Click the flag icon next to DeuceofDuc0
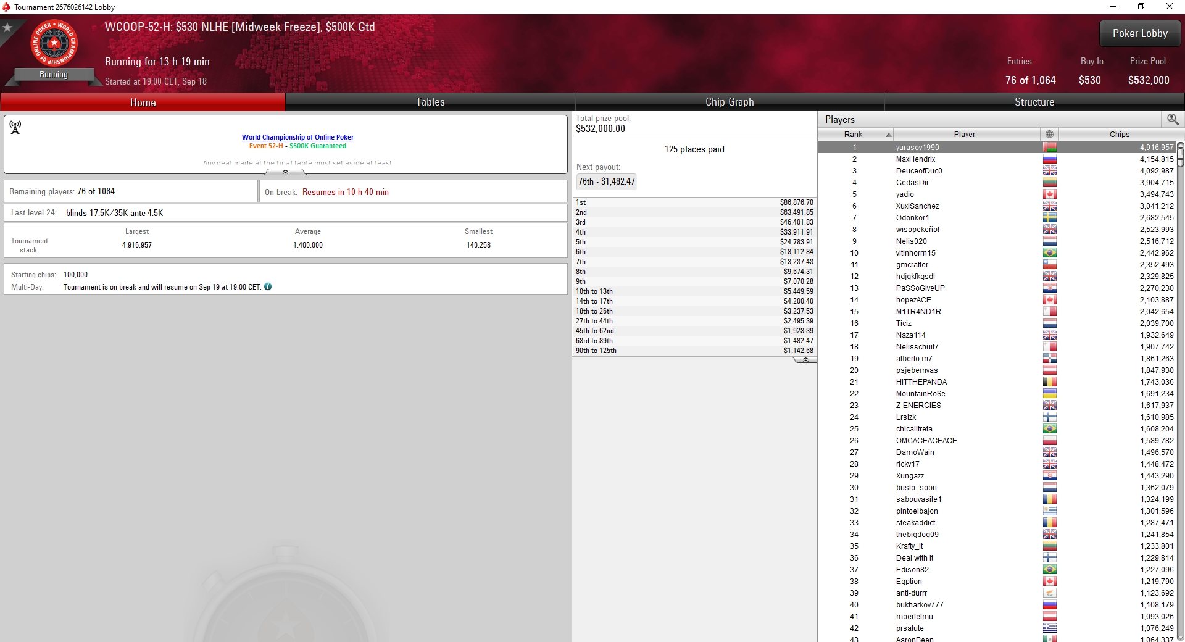Viewport: 1185px width, 642px height. point(1049,171)
